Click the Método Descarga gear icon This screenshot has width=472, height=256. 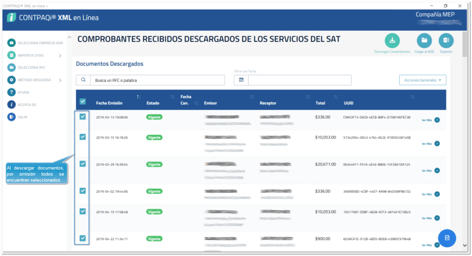tap(12, 80)
